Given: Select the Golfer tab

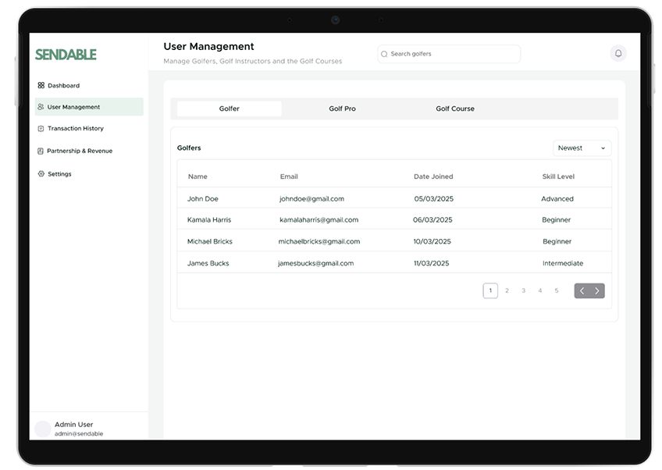Looking at the screenshot, I should 230,109.
